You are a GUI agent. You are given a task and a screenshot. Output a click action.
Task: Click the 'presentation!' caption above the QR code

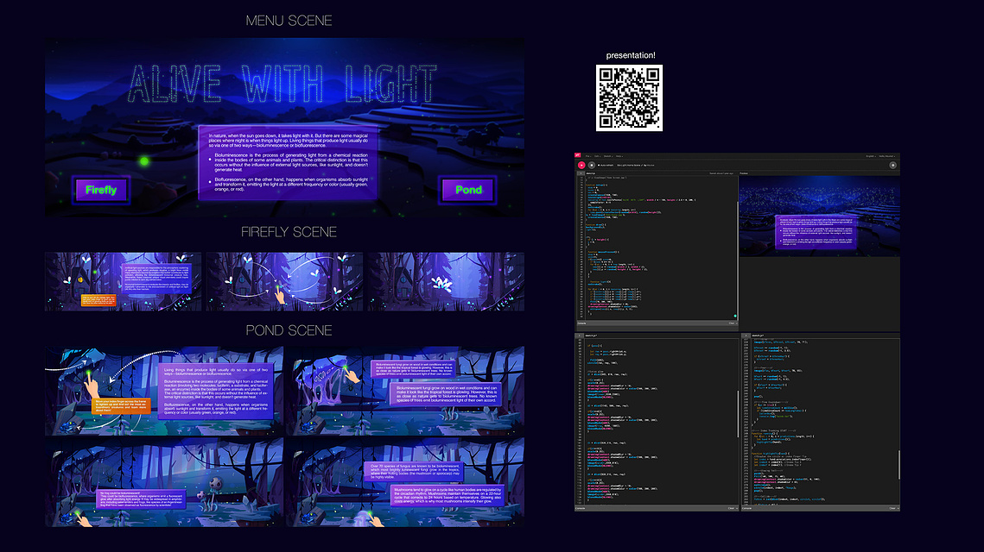click(x=631, y=55)
